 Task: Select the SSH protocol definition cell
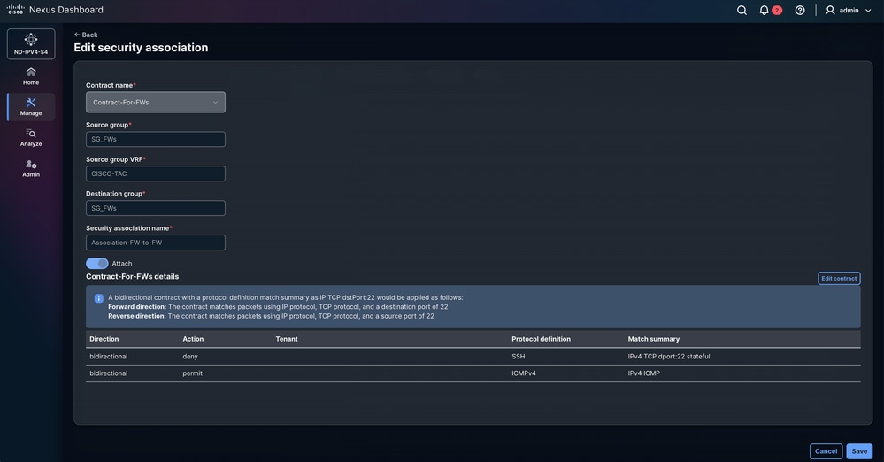(x=519, y=357)
